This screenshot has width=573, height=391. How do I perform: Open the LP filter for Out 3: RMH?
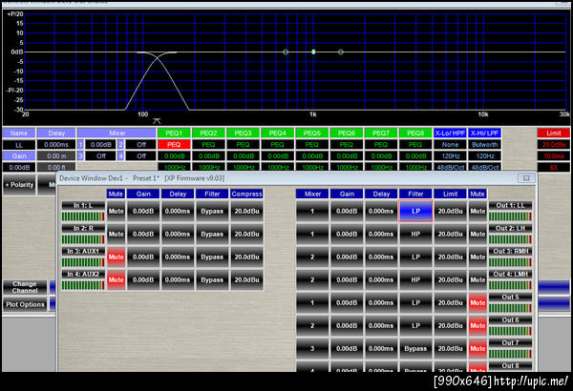[x=415, y=257]
